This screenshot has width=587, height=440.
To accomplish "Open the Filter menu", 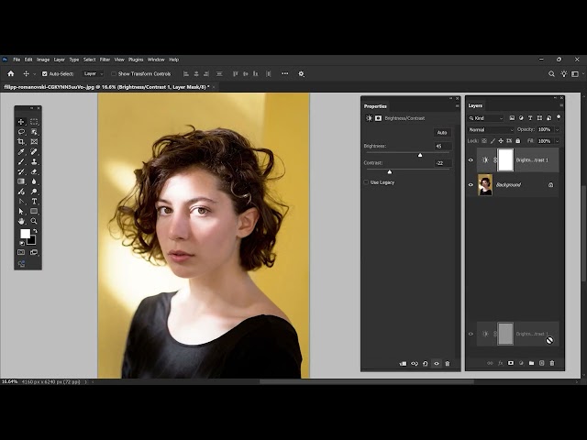I will tap(105, 60).
